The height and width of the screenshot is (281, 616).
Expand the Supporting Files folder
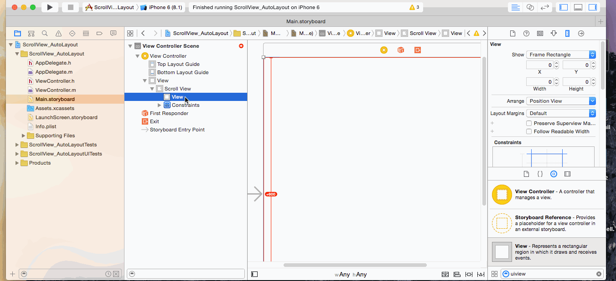(x=24, y=135)
